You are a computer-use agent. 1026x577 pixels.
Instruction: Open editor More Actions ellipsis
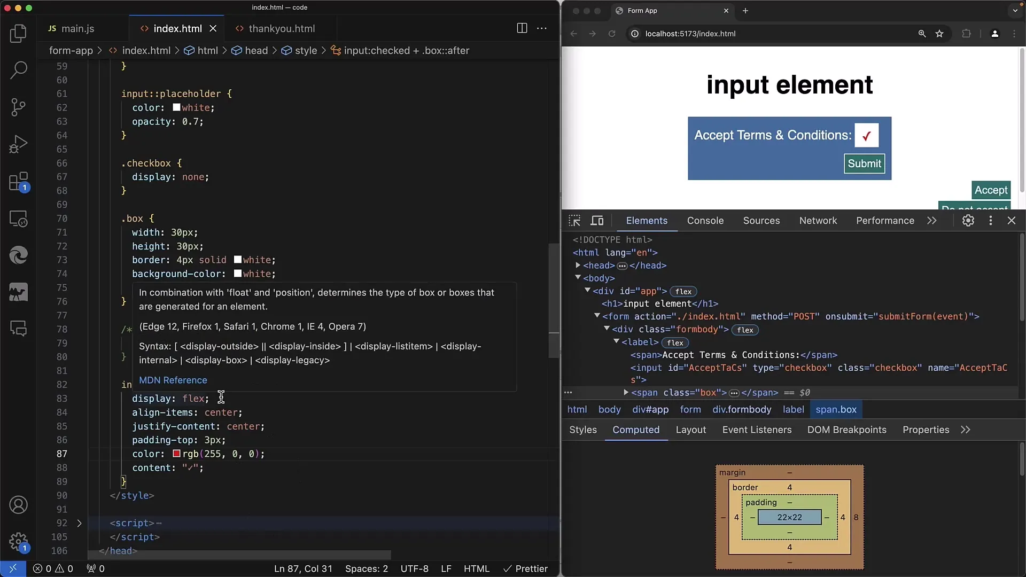[542, 28]
